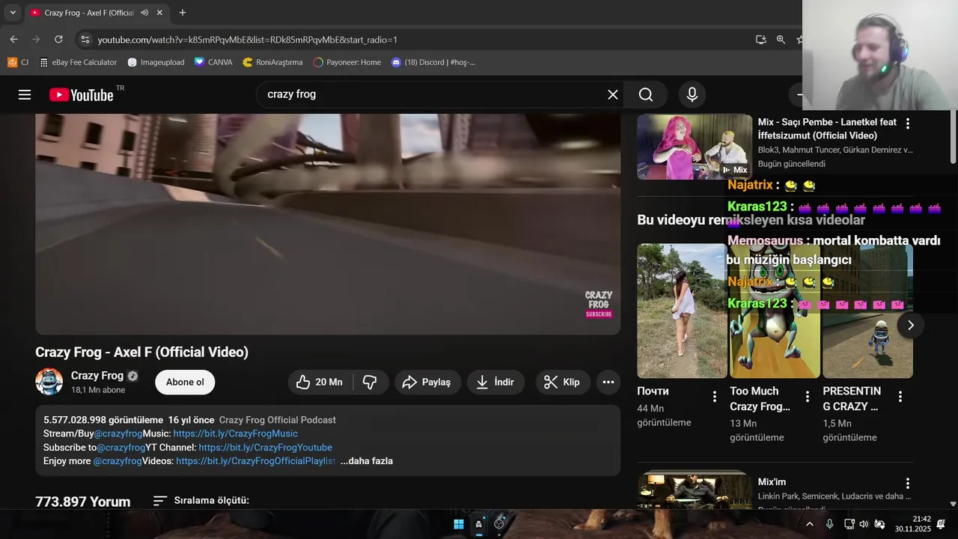Open Crazy Frog channel name link

(97, 375)
